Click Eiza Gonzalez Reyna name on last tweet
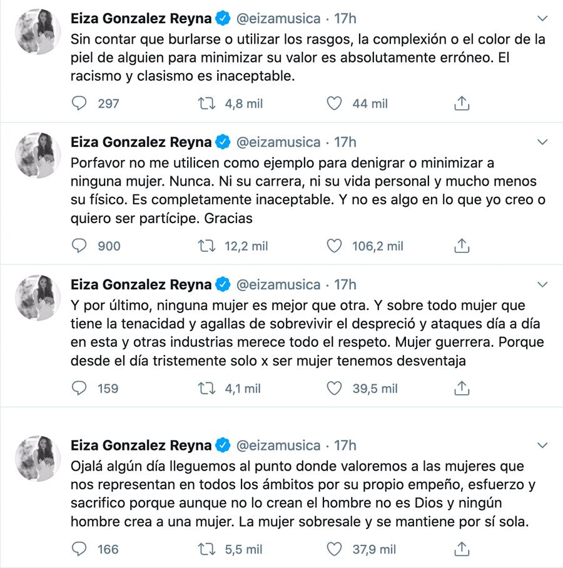 point(141,446)
